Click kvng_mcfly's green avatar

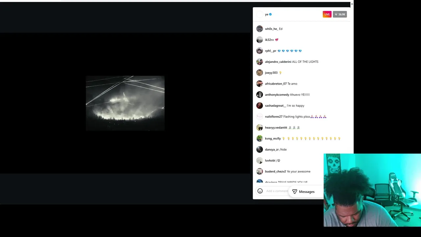tap(260, 139)
